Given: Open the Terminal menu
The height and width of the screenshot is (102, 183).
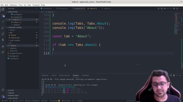Looking at the screenshot, I should coord(36,5).
